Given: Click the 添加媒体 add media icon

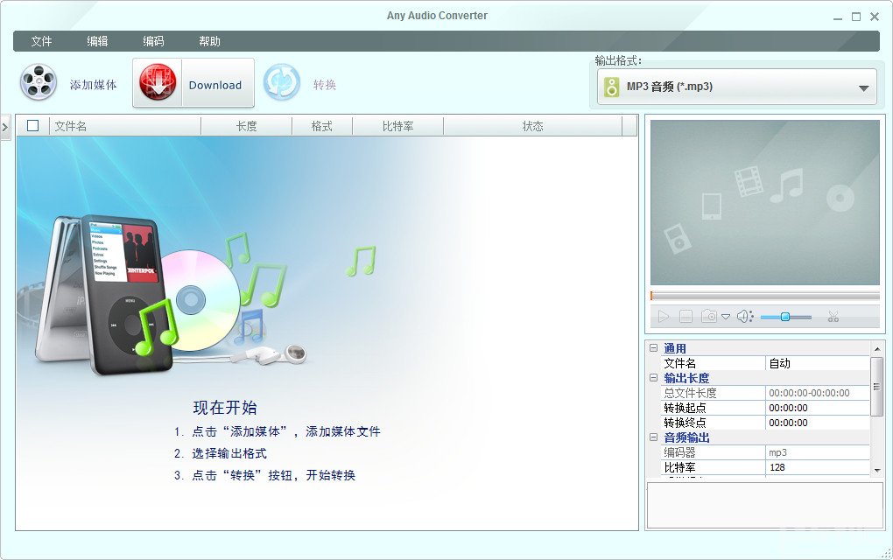Looking at the screenshot, I should pos(37,81).
